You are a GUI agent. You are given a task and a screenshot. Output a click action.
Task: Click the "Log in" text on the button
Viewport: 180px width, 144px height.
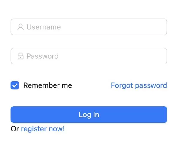[x=89, y=115]
